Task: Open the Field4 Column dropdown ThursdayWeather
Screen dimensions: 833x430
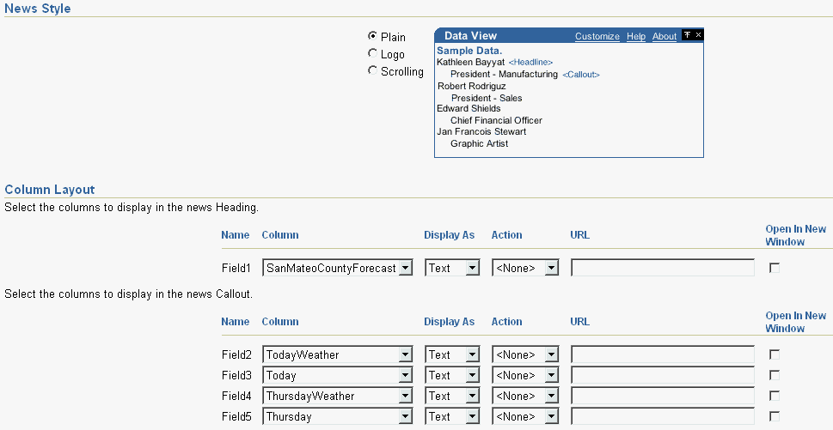Action: coord(337,396)
